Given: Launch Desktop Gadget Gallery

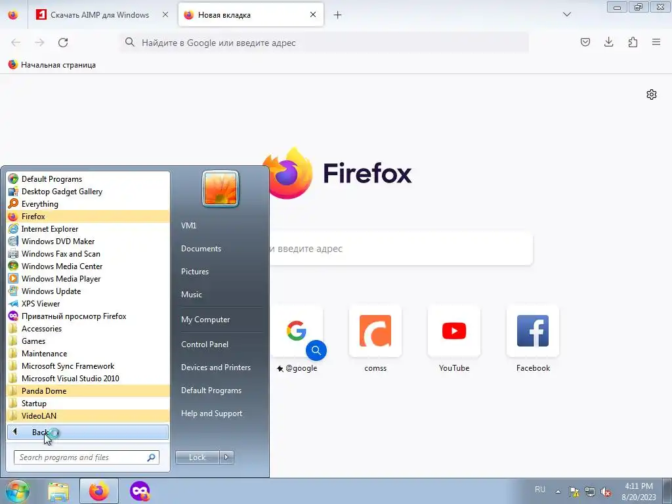Looking at the screenshot, I should click(88, 192).
